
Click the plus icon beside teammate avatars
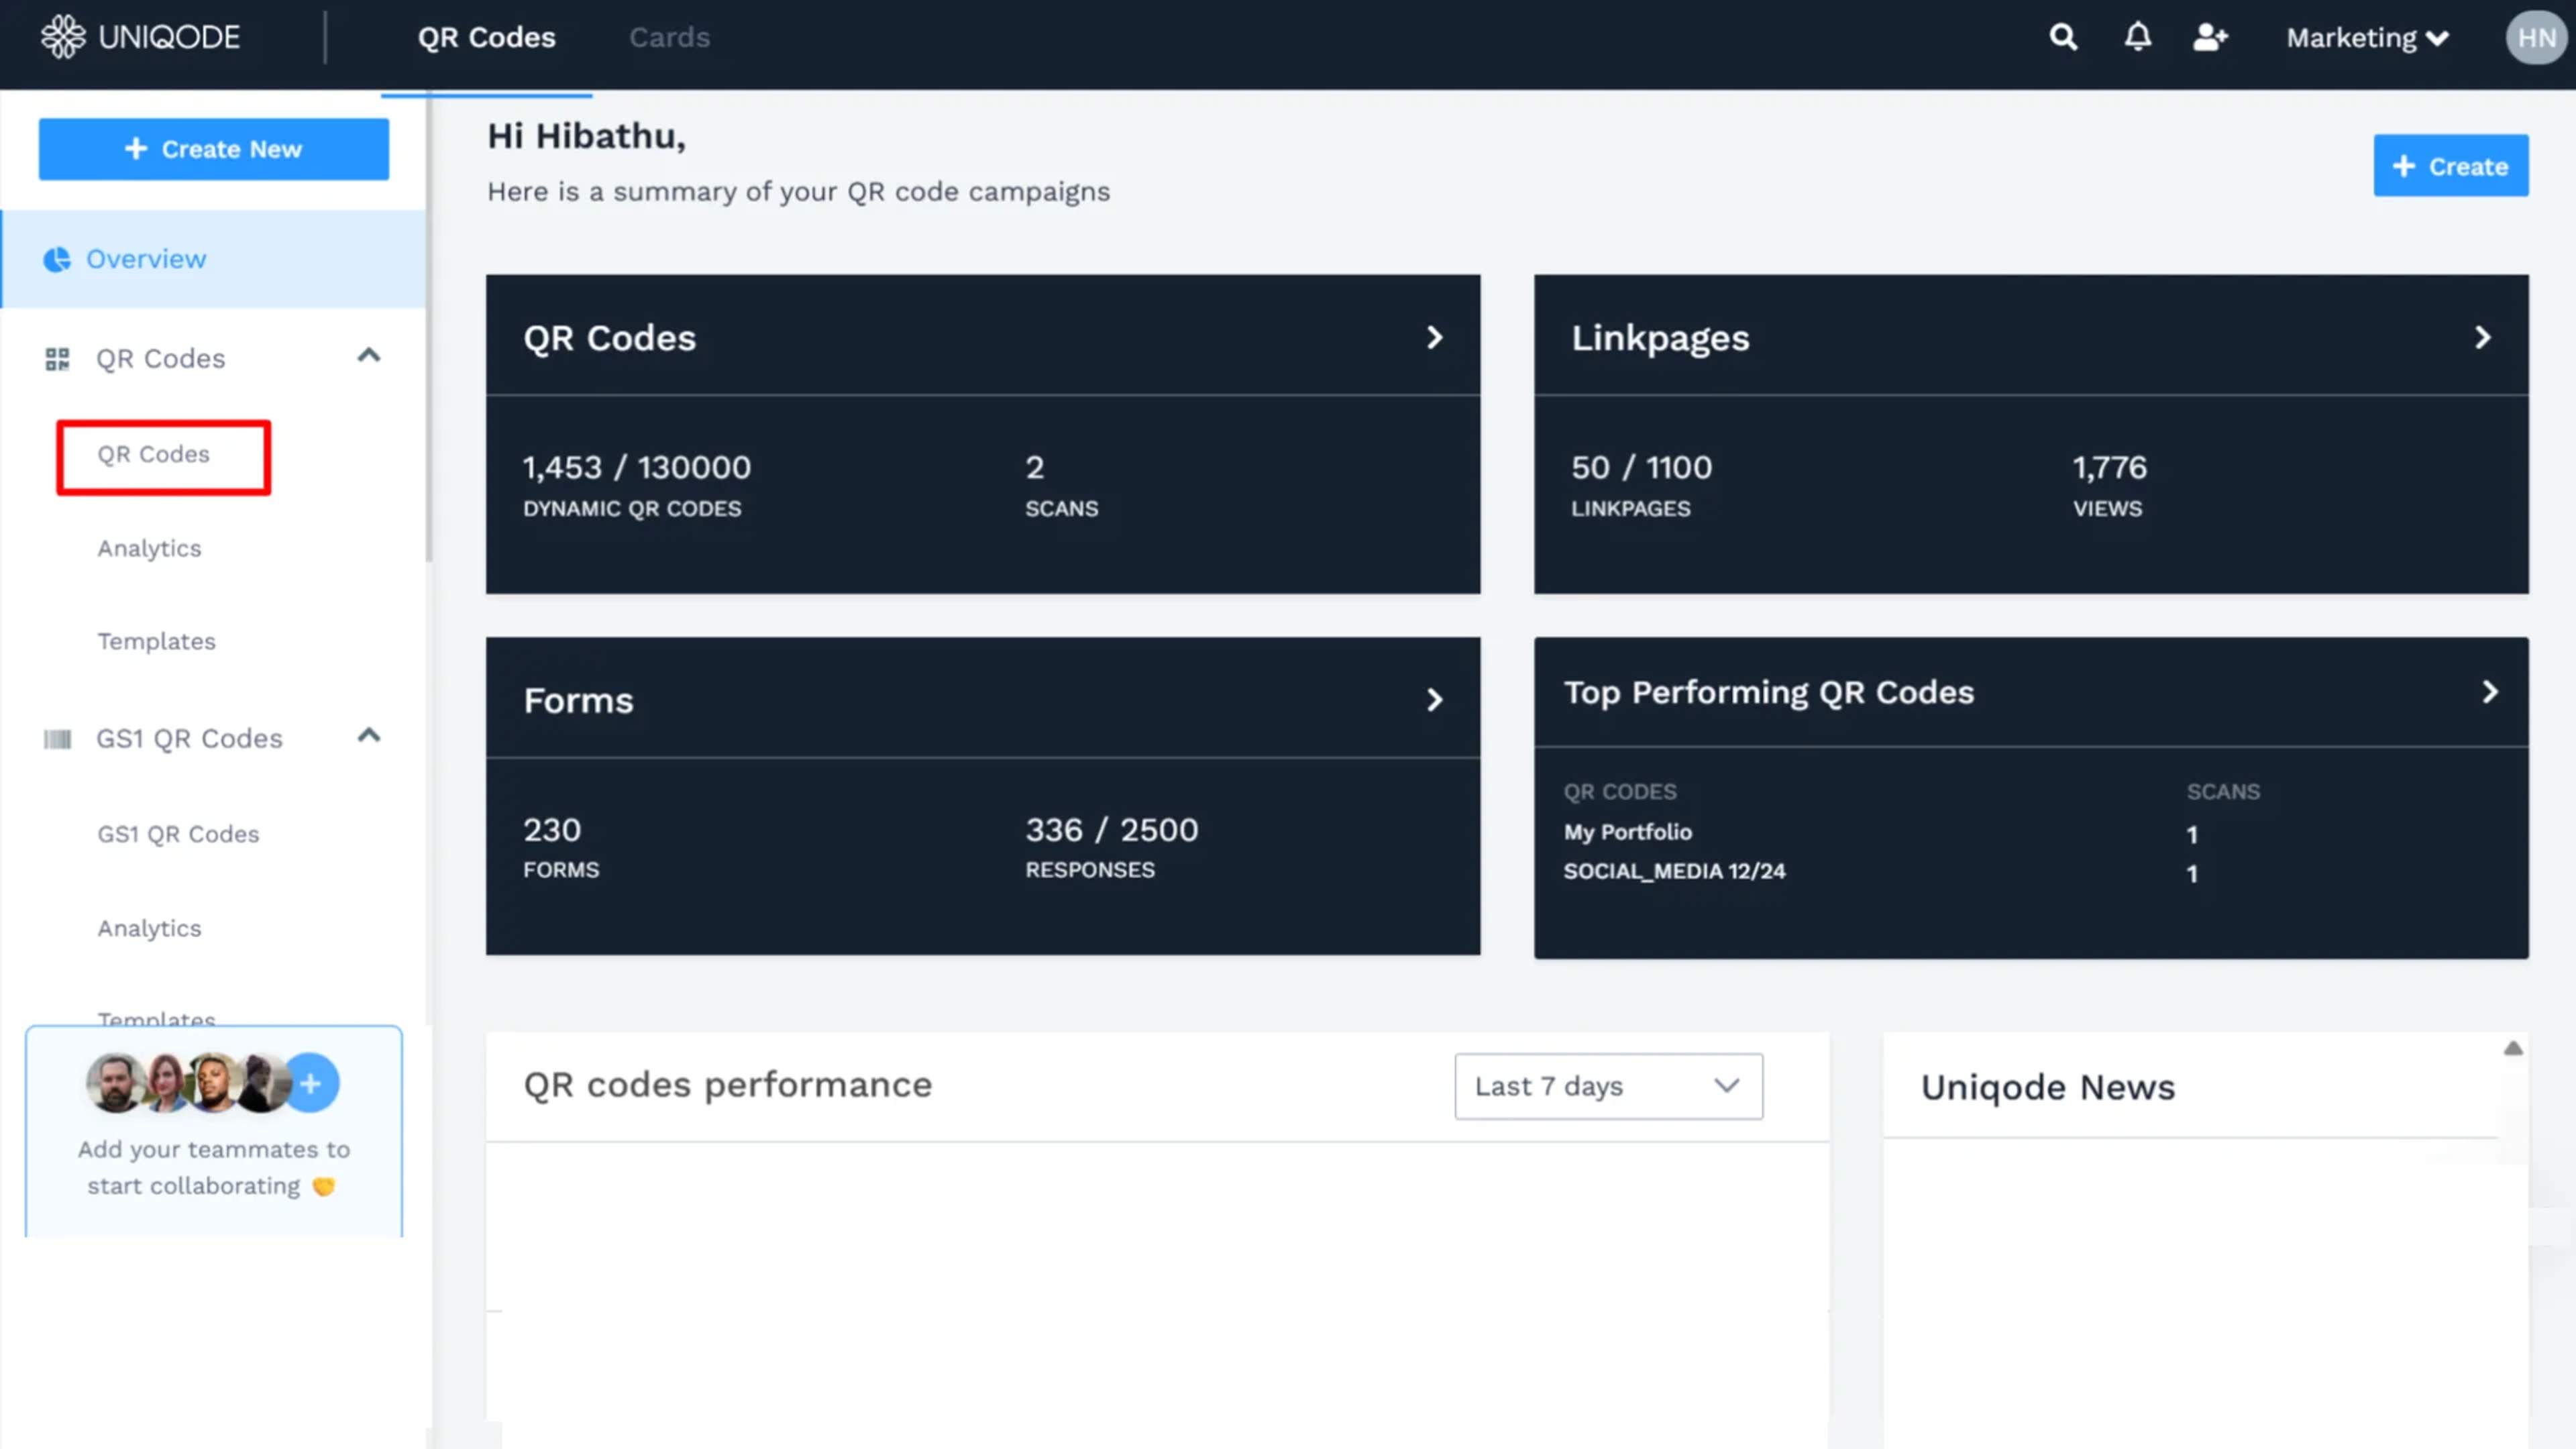coord(311,1082)
